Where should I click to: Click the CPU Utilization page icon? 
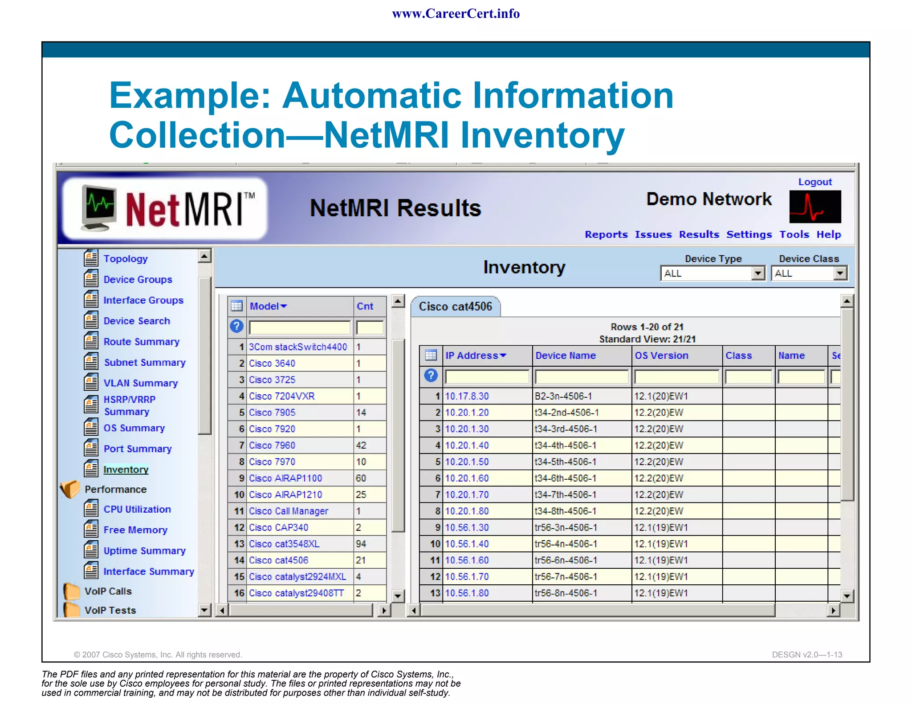pos(91,509)
